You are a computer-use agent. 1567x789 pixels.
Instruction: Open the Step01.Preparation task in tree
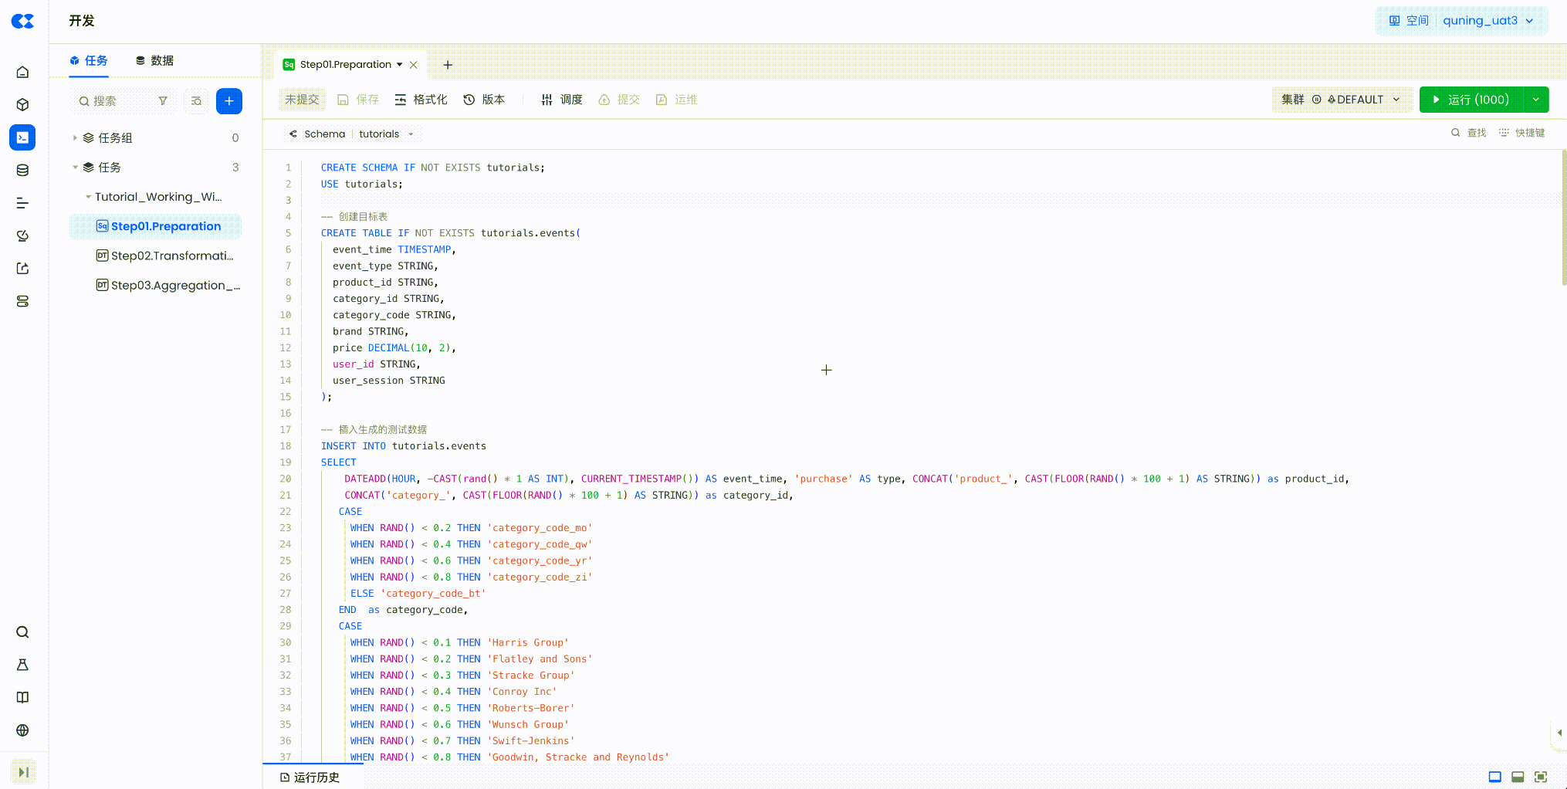(x=155, y=226)
